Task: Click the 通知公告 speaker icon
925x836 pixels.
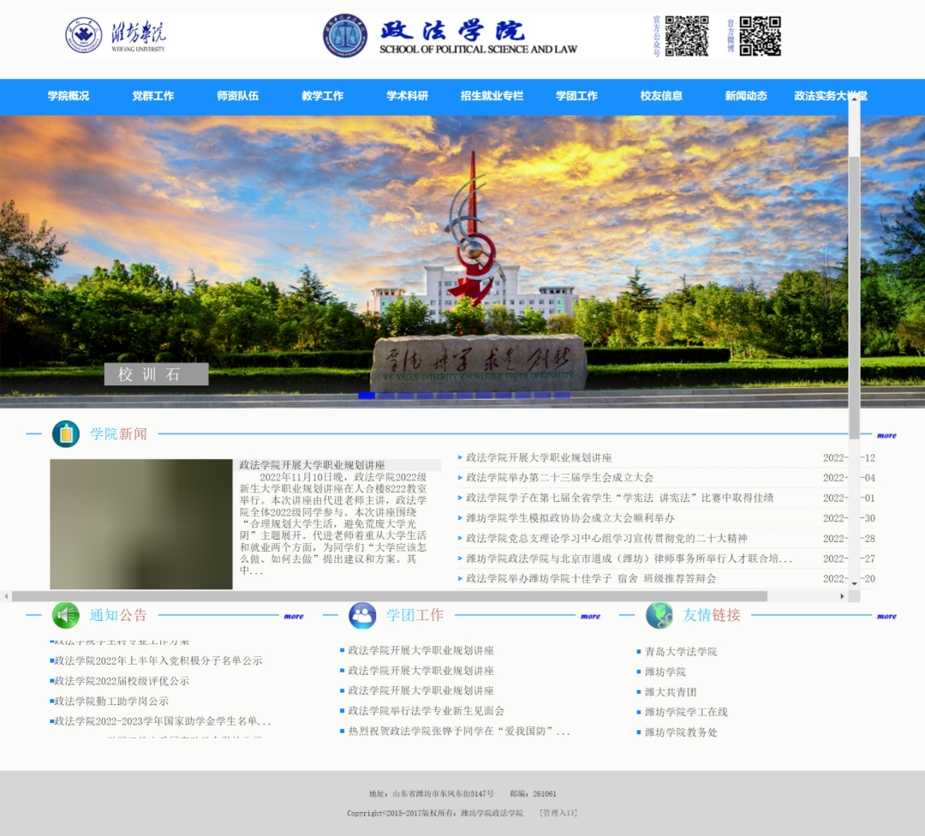Action: 66,615
